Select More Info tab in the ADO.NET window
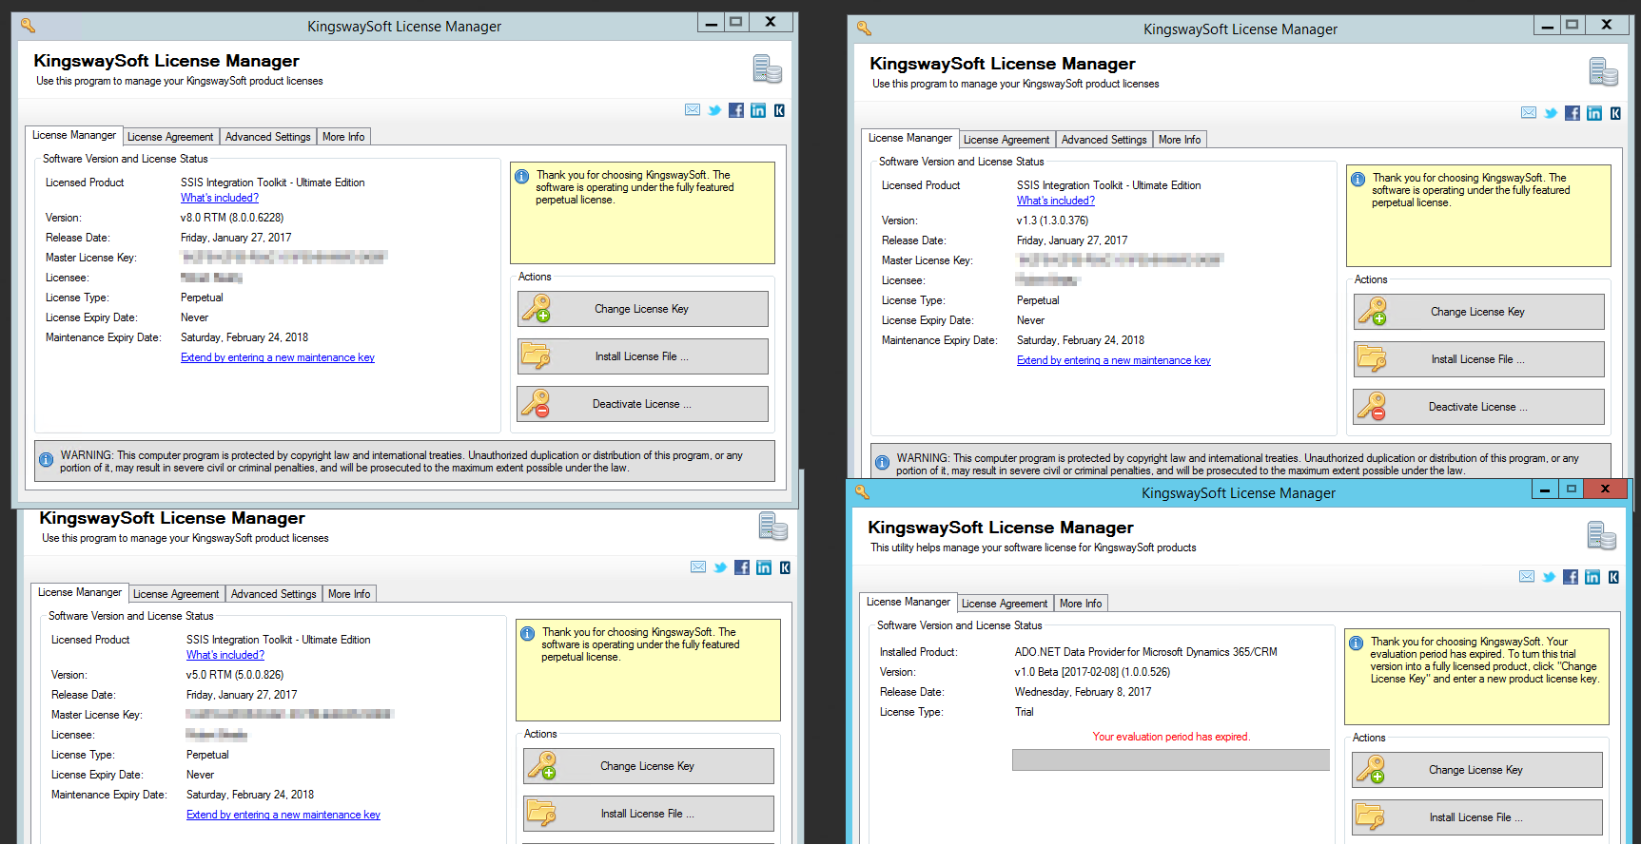Image resolution: width=1641 pixels, height=845 pixels. (1081, 604)
